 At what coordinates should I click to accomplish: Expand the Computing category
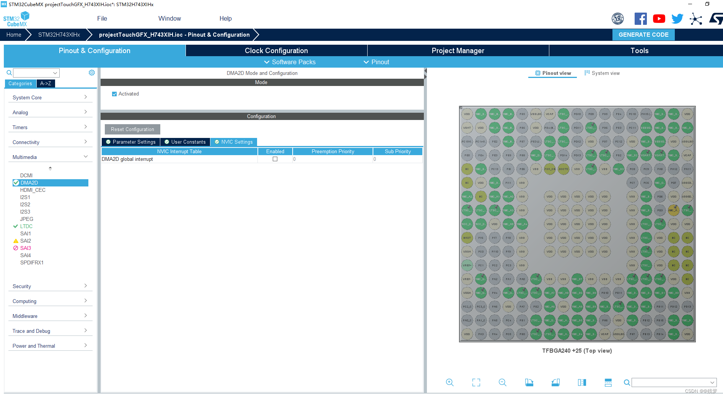pyautogui.click(x=50, y=301)
